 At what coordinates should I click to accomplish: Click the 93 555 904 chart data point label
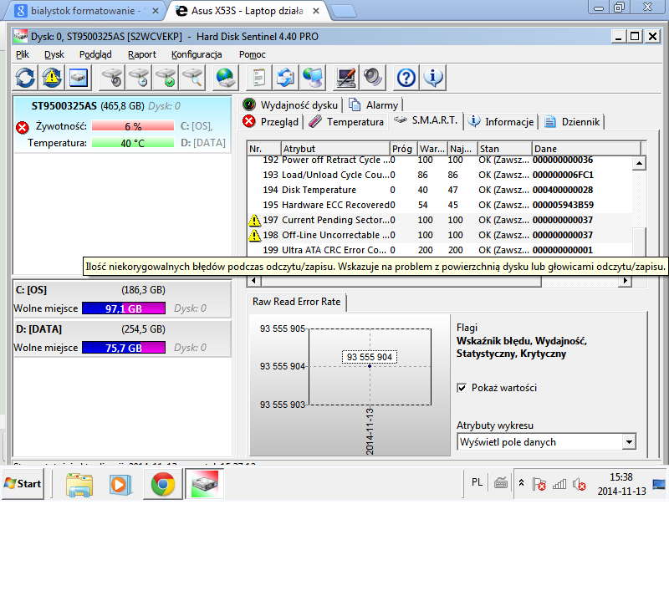tap(370, 357)
